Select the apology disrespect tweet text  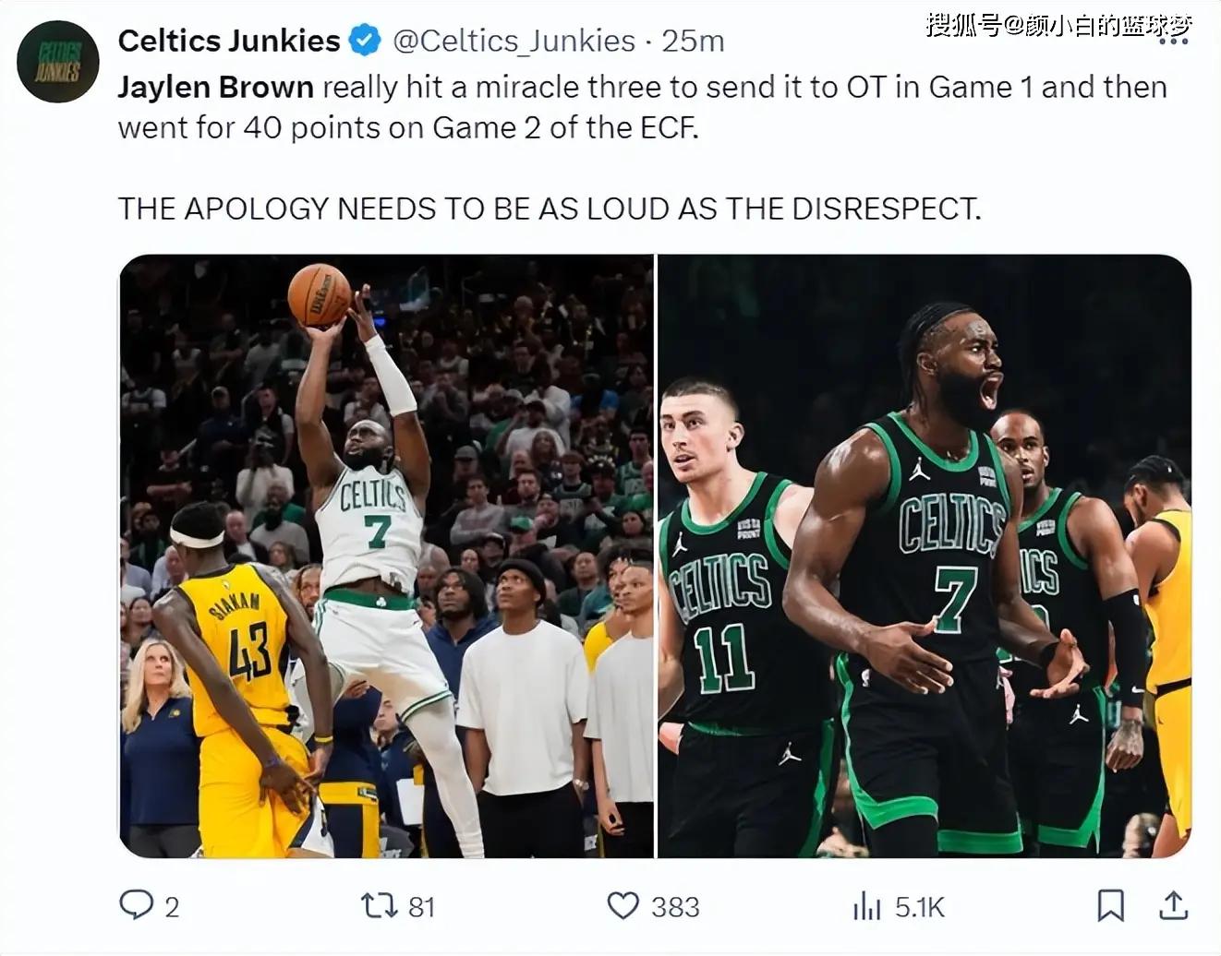click(550, 209)
